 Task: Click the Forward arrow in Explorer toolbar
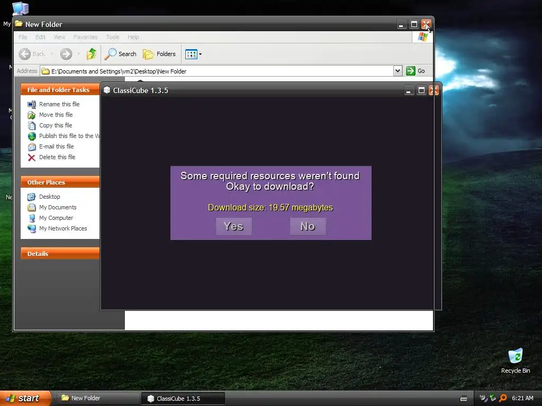click(66, 54)
